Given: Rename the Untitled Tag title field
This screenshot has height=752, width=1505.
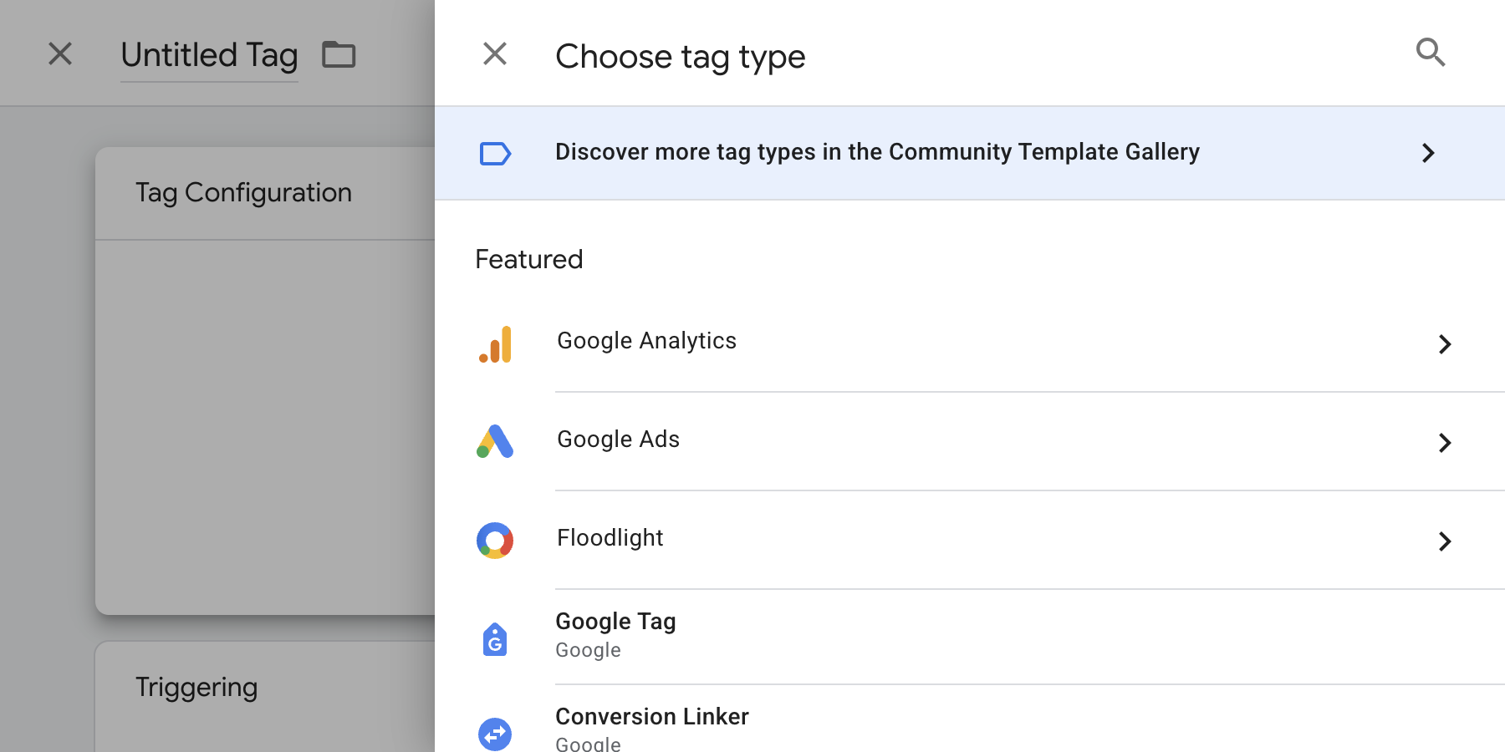Looking at the screenshot, I should tap(209, 56).
